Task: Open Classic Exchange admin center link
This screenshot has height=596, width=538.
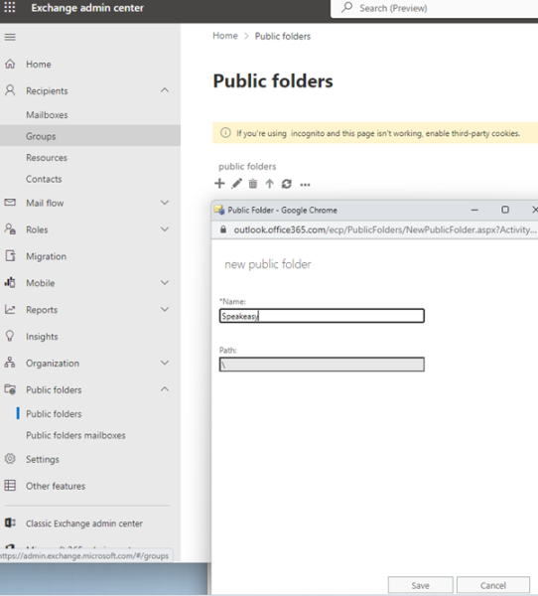Action: 84,523
